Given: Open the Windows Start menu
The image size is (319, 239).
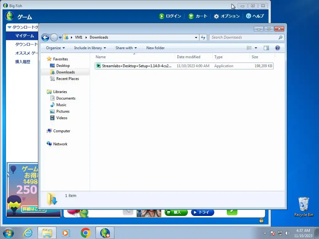Looking at the screenshot, I should (8, 233).
